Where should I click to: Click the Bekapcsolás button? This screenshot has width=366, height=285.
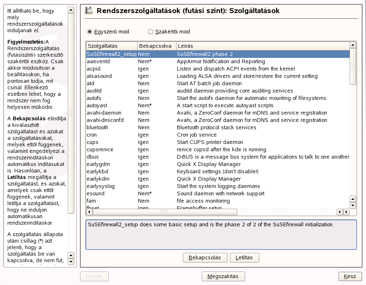point(205,258)
